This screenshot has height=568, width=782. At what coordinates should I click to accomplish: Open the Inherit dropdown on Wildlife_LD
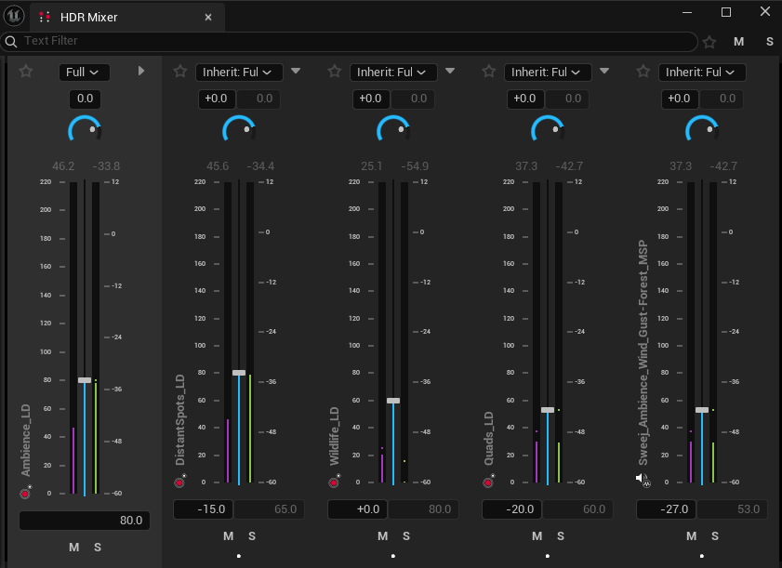click(391, 72)
